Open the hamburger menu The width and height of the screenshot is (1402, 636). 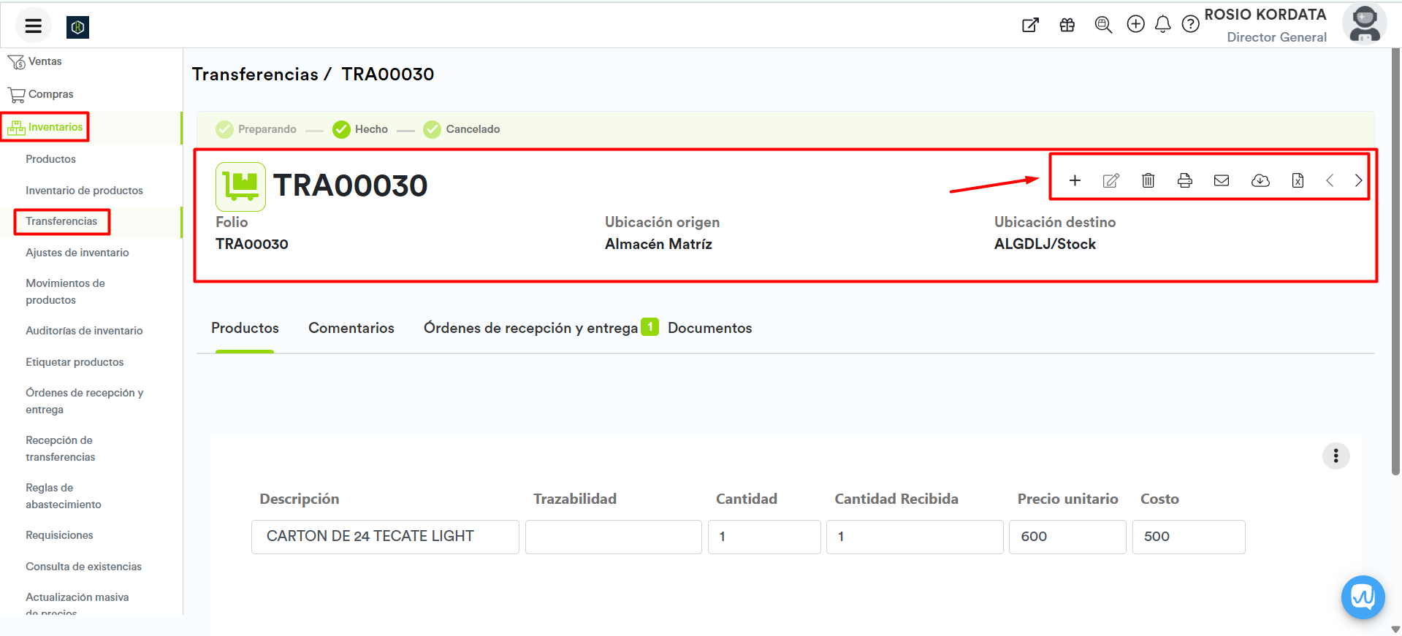tap(33, 26)
